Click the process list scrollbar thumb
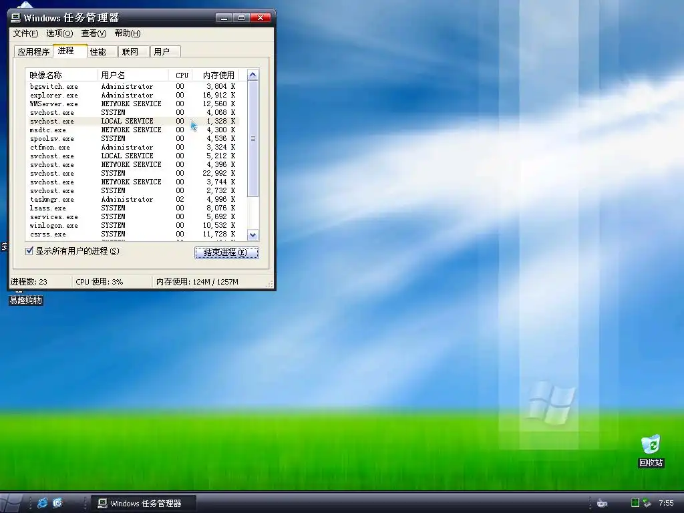 point(252,138)
